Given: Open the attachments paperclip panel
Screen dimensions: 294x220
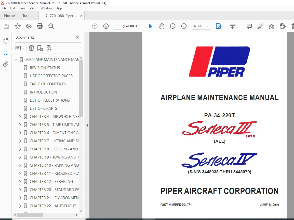Looking at the screenshot, I should (6, 64).
